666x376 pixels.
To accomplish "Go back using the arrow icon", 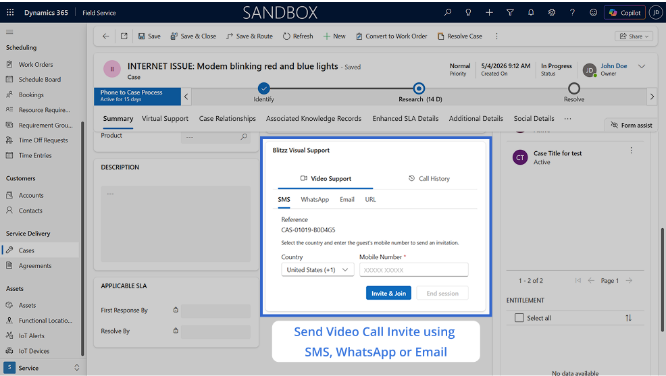I will [106, 36].
